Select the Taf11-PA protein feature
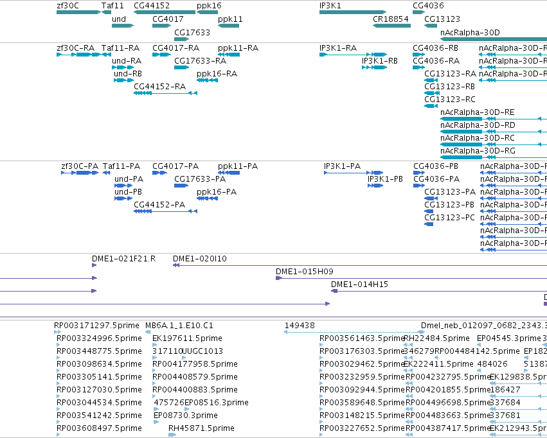Image resolution: width=547 pixels, height=438 pixels. click(107, 173)
